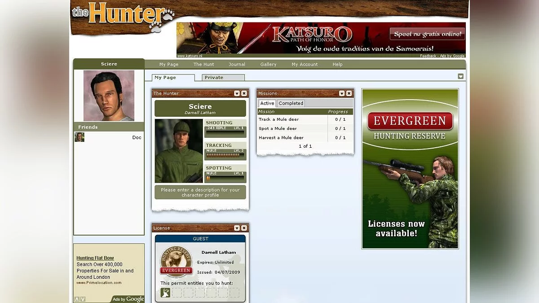Open the Gallery menu
The image size is (539, 303).
(x=268, y=65)
